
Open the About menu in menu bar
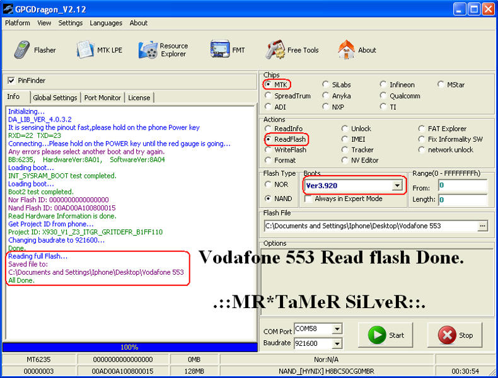tap(139, 23)
